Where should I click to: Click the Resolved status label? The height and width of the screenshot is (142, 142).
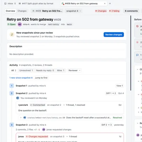click(x=118, y=118)
